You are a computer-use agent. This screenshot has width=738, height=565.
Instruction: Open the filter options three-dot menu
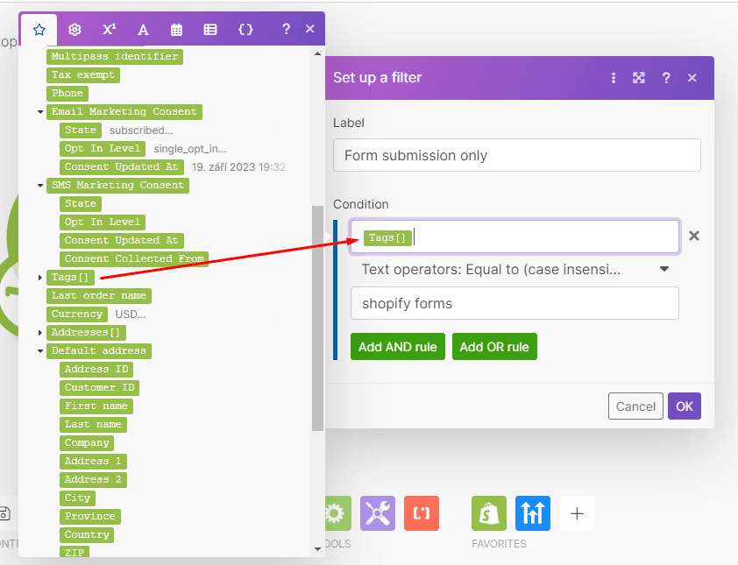(614, 78)
